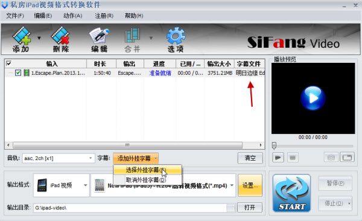The height and width of the screenshot is (221, 362).
Task: Click the 清空 clear button
Action: [250, 158]
